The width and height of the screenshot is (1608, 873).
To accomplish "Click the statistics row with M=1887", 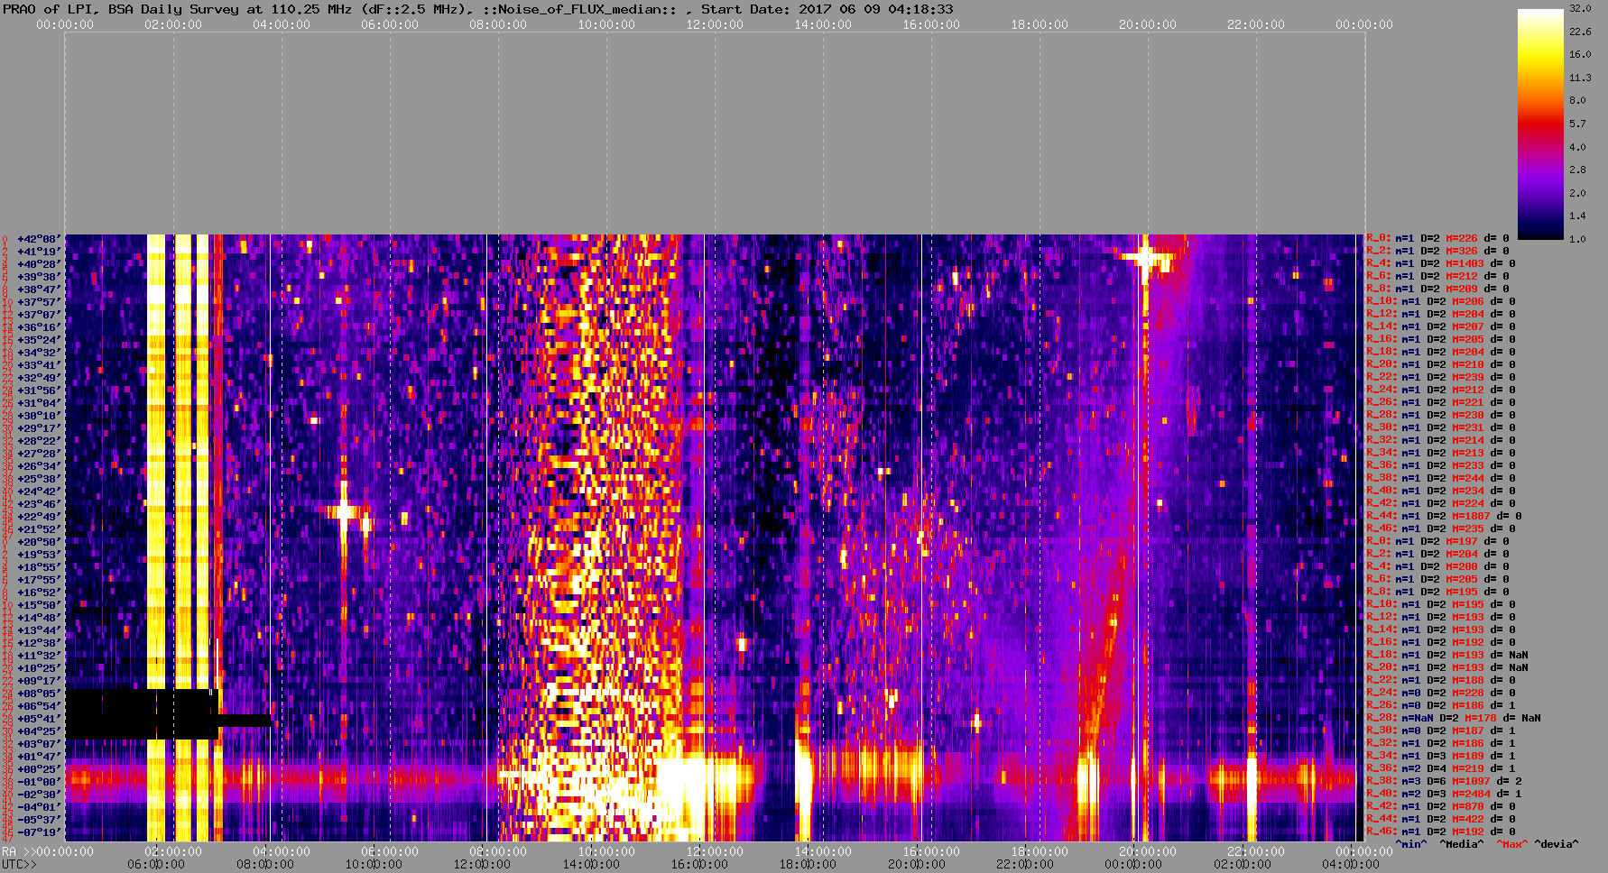I will pos(1444,517).
